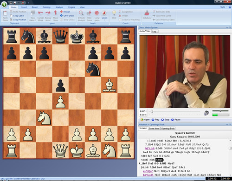232x181 pixels.
Task: Click the Infinite Analysis magnifier icon
Action: point(81,13)
